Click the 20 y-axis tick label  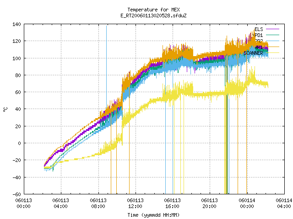18,126
